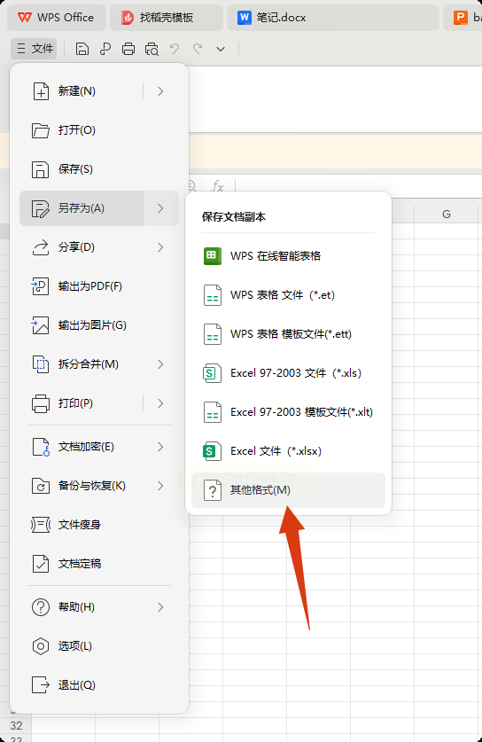Expand the 打印(P) submenu arrow
This screenshot has height=742, width=482.
[x=161, y=403]
